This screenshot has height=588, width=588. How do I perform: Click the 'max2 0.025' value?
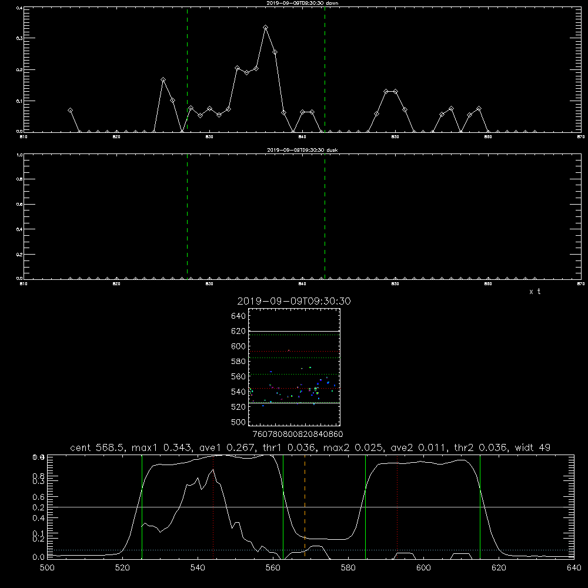point(353,447)
